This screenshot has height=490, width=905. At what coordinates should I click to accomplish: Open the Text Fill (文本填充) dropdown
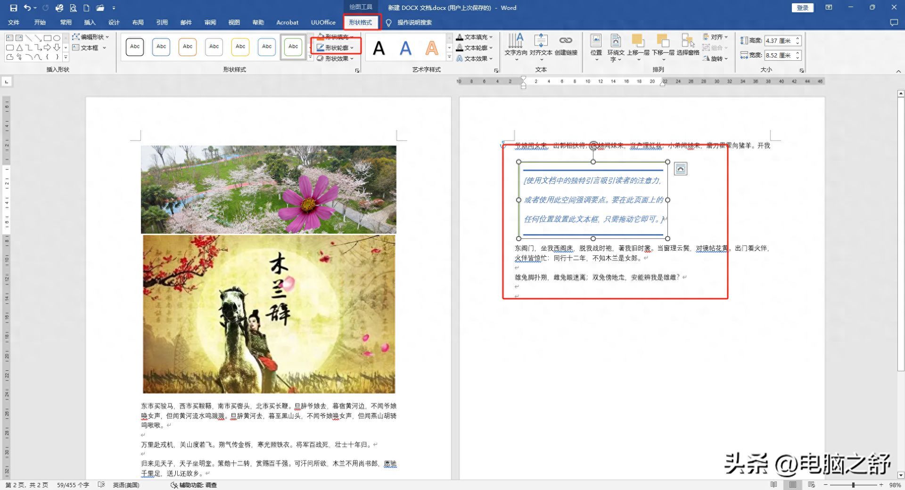pos(474,37)
